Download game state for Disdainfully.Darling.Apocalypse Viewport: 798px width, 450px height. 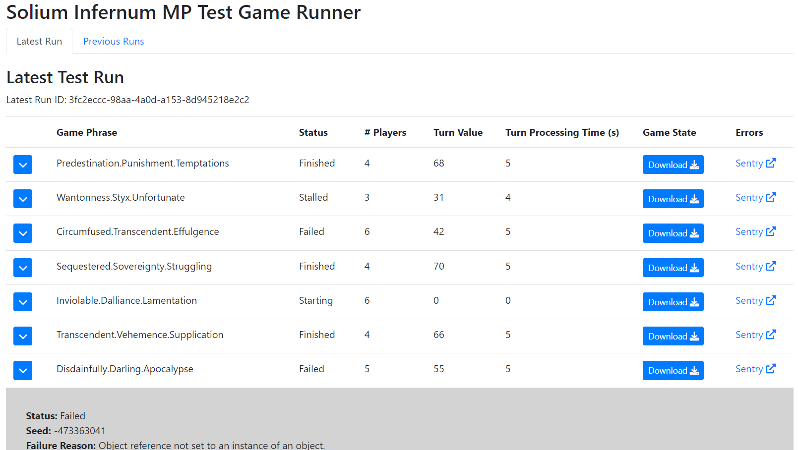click(x=673, y=370)
